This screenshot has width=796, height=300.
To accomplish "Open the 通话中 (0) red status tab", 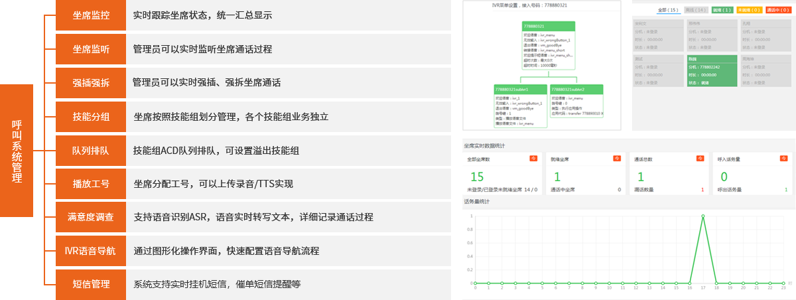I will point(779,10).
